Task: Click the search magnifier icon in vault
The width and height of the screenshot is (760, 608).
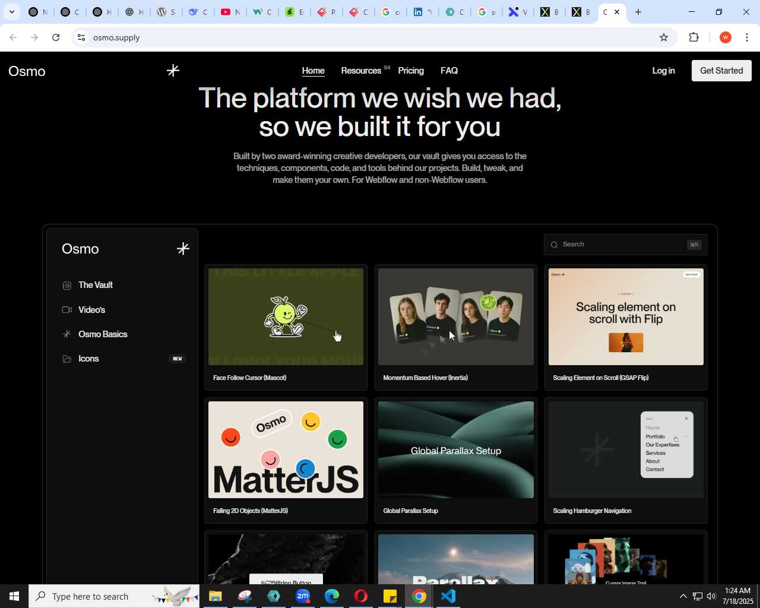Action: click(x=554, y=245)
